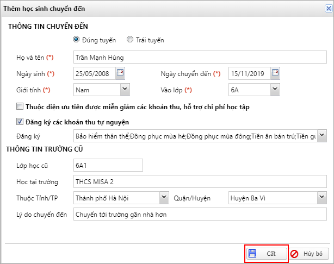Click the Lớp học cũ field
The width and height of the screenshot is (334, 264).
(x=107, y=165)
